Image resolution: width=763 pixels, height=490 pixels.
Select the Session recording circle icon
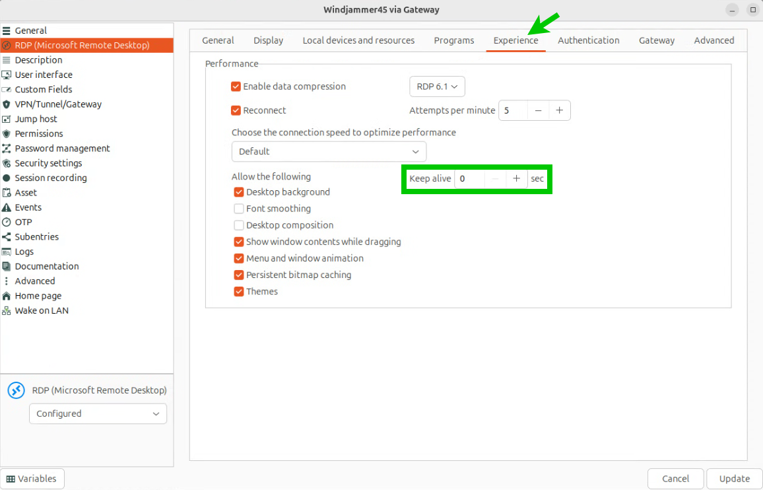click(x=7, y=178)
